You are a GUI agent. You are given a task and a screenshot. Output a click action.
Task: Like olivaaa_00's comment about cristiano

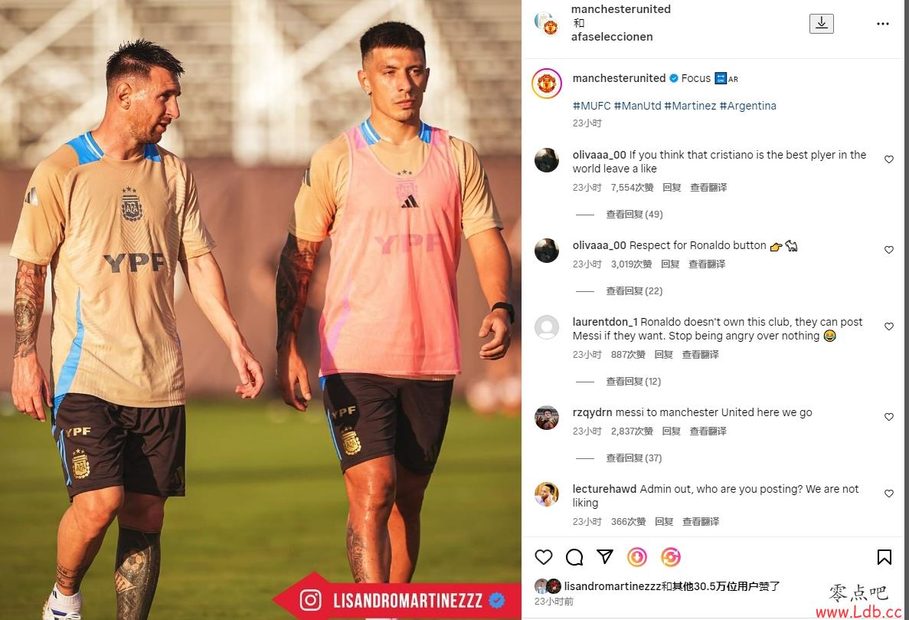point(889,159)
